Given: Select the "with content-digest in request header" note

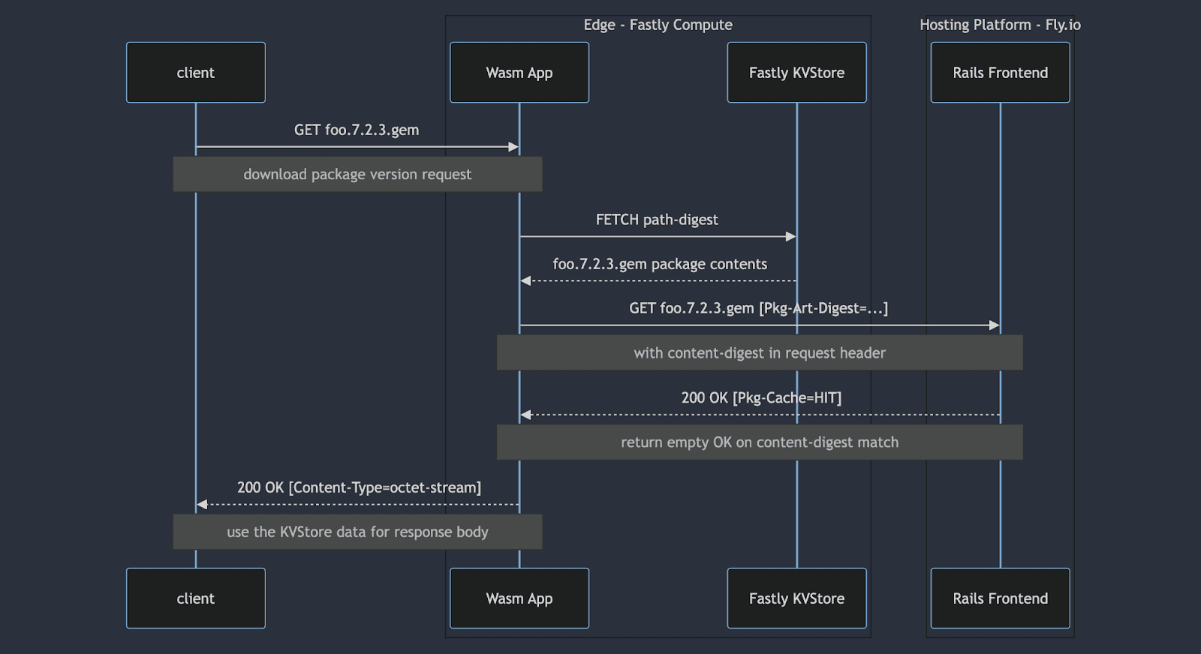Looking at the screenshot, I should [760, 353].
